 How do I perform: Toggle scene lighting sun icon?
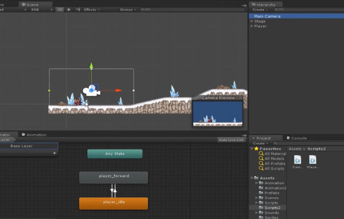coord(68,10)
